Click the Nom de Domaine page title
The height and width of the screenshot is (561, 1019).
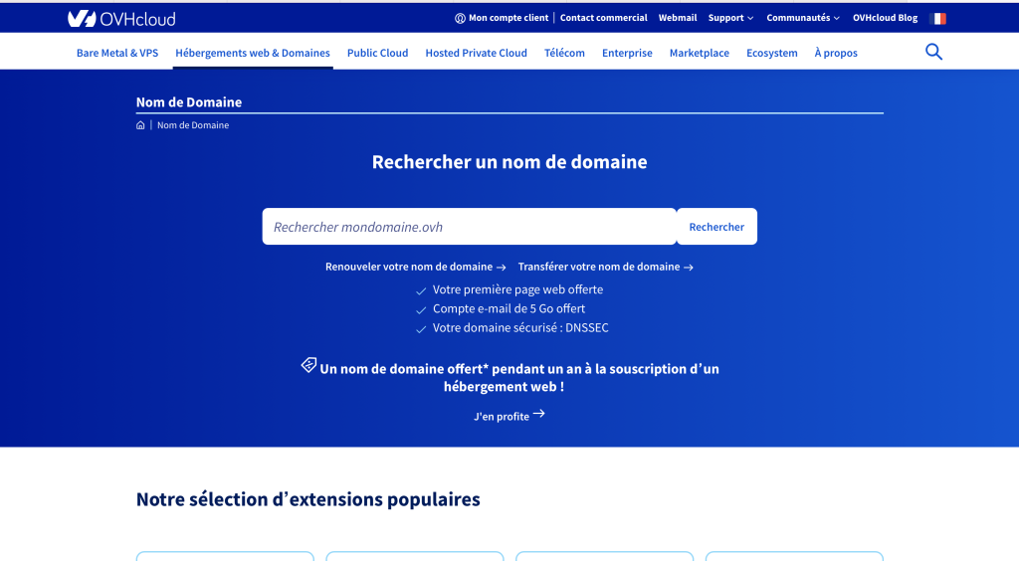pos(189,101)
